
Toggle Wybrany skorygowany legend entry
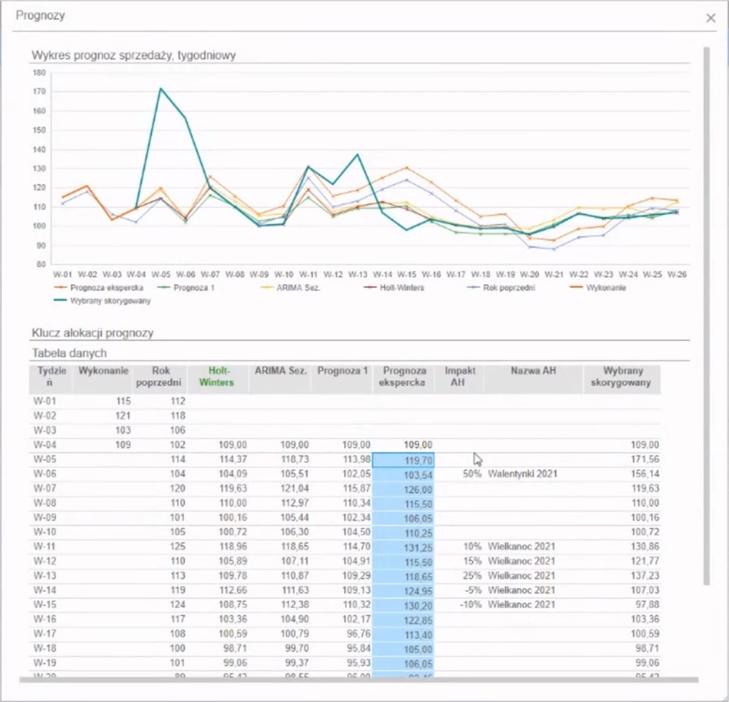click(x=110, y=301)
